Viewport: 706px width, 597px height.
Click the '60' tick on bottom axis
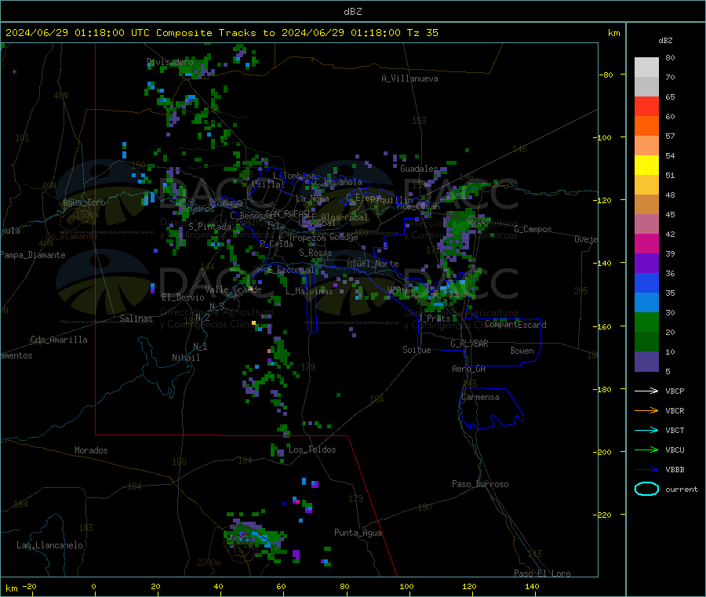[281, 586]
